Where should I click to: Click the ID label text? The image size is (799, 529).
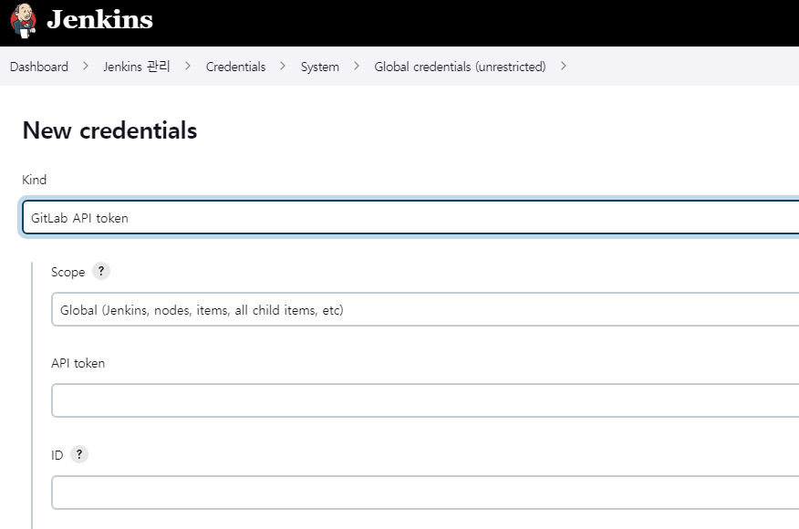[57, 455]
